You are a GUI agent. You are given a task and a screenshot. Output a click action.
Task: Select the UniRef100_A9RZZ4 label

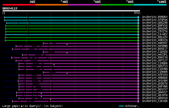155,40
